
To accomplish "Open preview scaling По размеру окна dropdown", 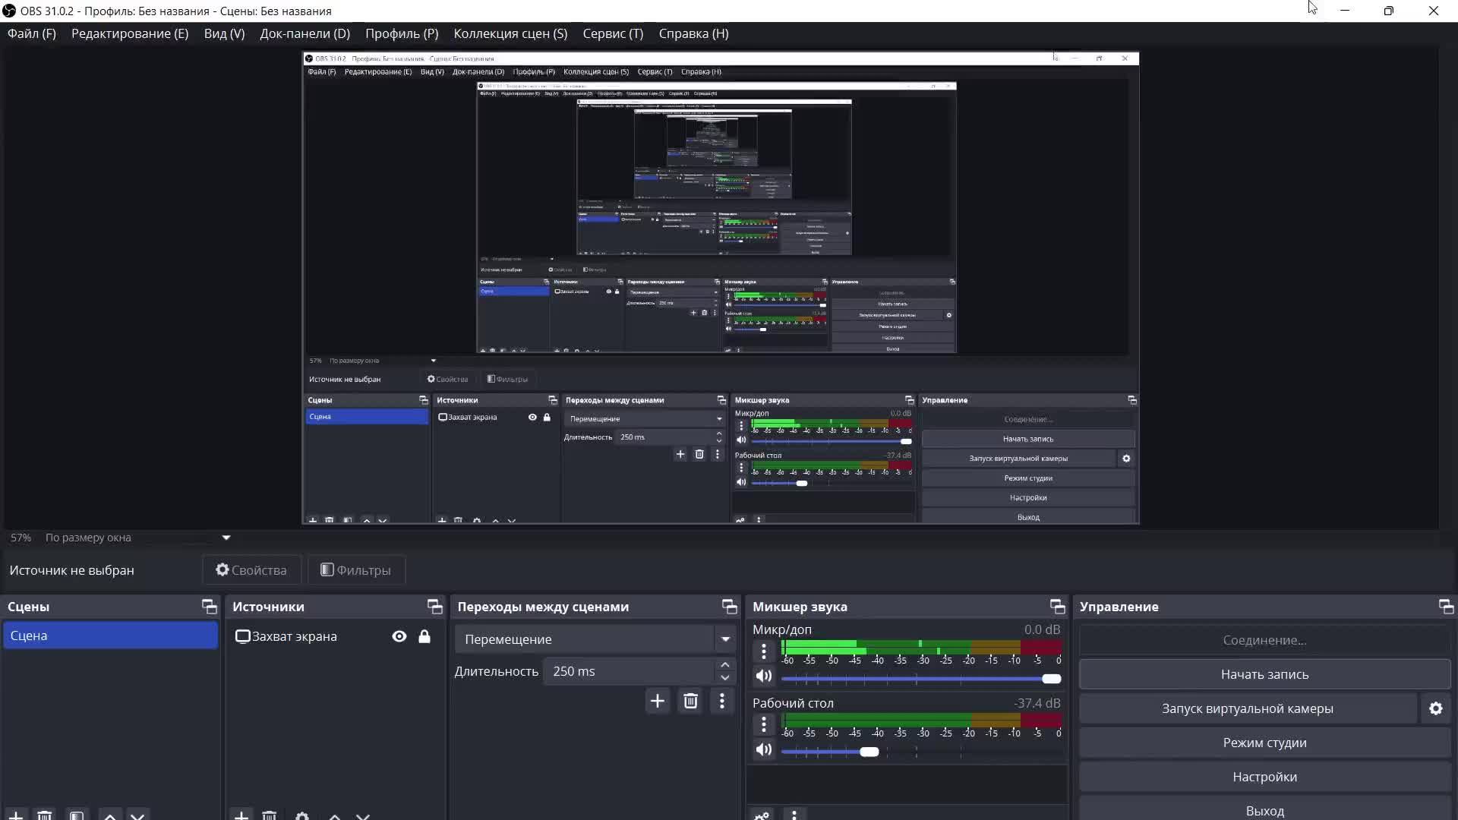I will pos(226,538).
